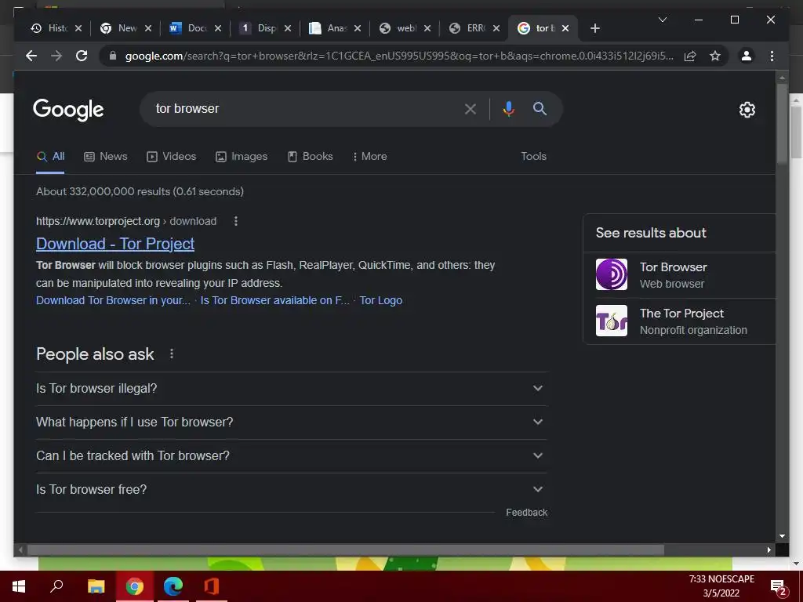Viewport: 803px width, 602px height.
Task: Expand 'Is Tor browser free?' question
Action: pyautogui.click(x=292, y=490)
